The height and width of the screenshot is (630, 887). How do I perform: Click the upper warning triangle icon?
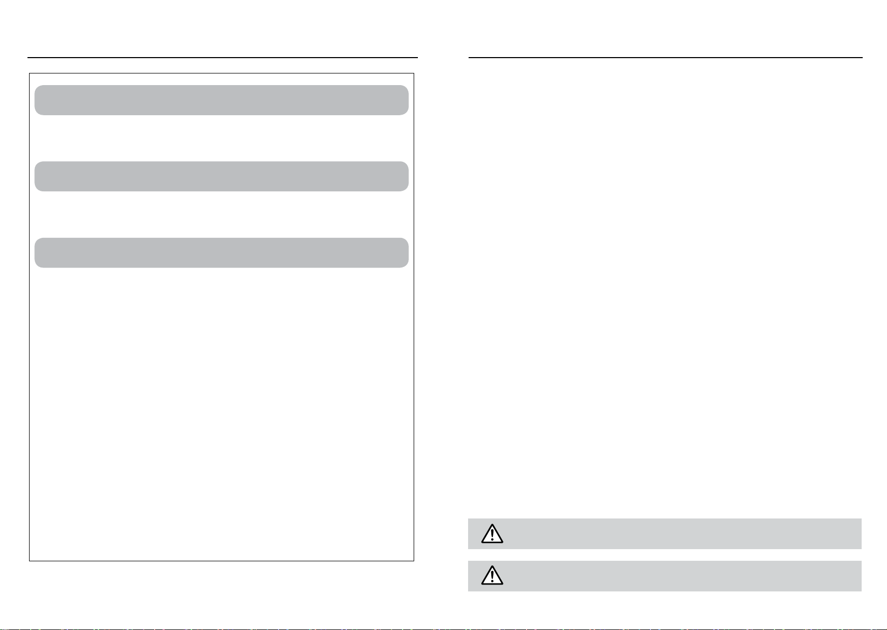click(x=492, y=534)
